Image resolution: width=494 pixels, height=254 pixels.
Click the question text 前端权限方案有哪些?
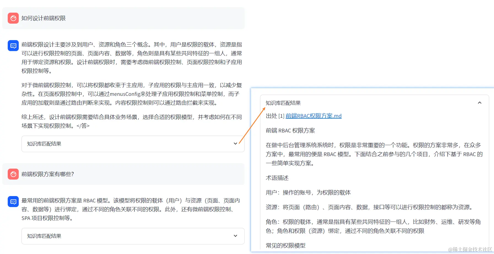pos(48,174)
